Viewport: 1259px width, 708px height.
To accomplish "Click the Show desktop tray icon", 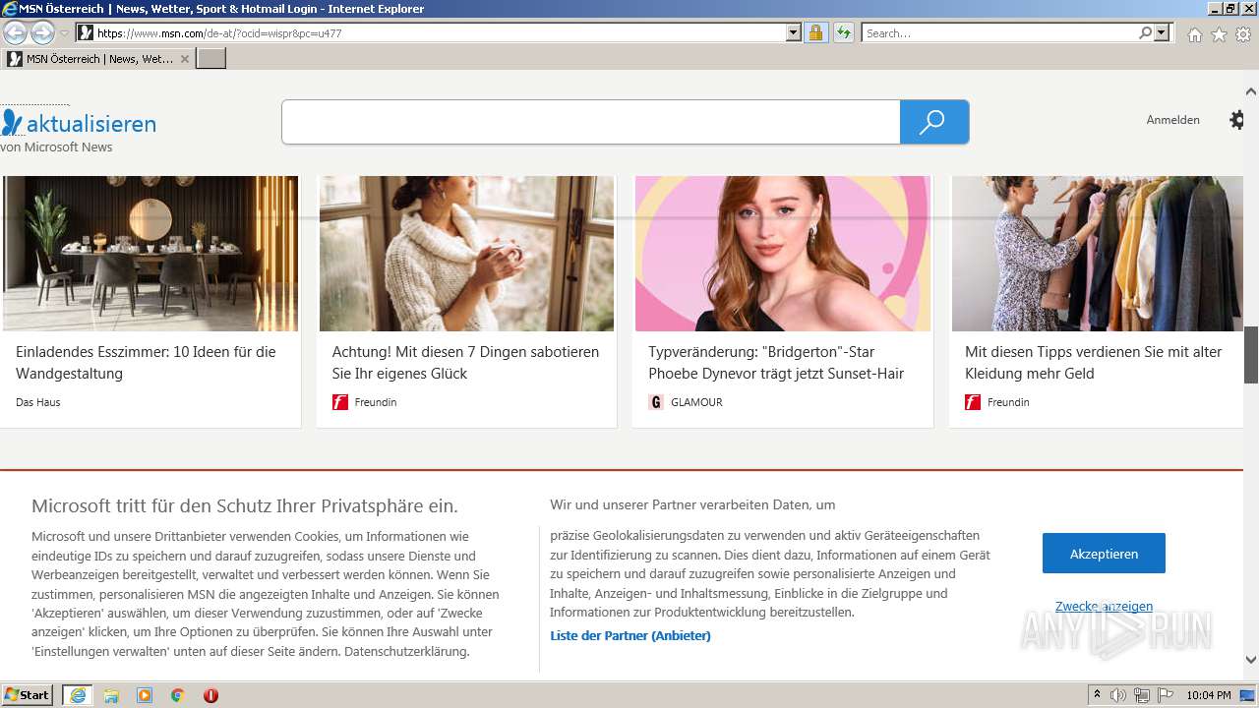I will 1248,695.
